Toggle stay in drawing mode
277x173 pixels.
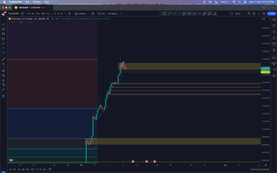point(4,75)
